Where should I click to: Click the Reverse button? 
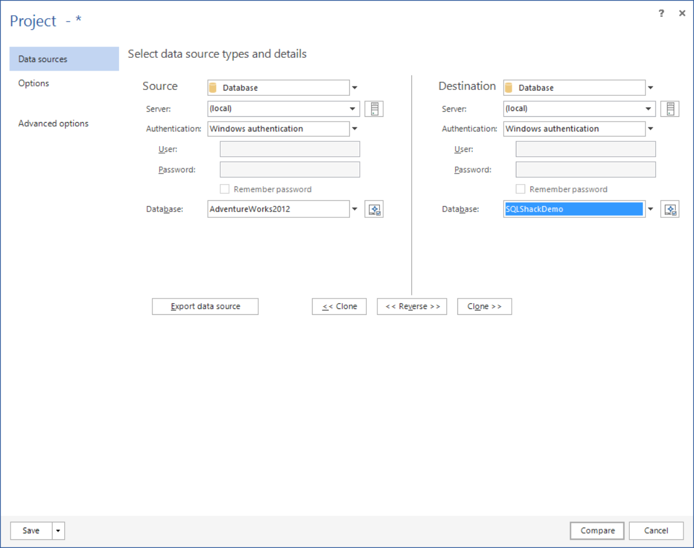(412, 306)
